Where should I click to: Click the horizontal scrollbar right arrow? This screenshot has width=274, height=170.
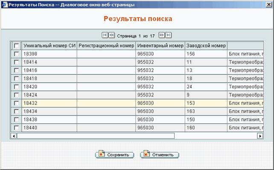pyautogui.click(x=260, y=136)
